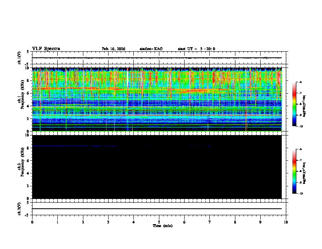Select the date text "Feb. 16, 2026"

coord(113,49)
